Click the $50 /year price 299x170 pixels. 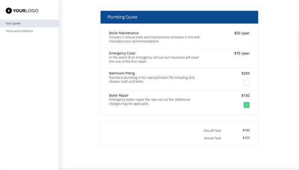[x=242, y=33]
